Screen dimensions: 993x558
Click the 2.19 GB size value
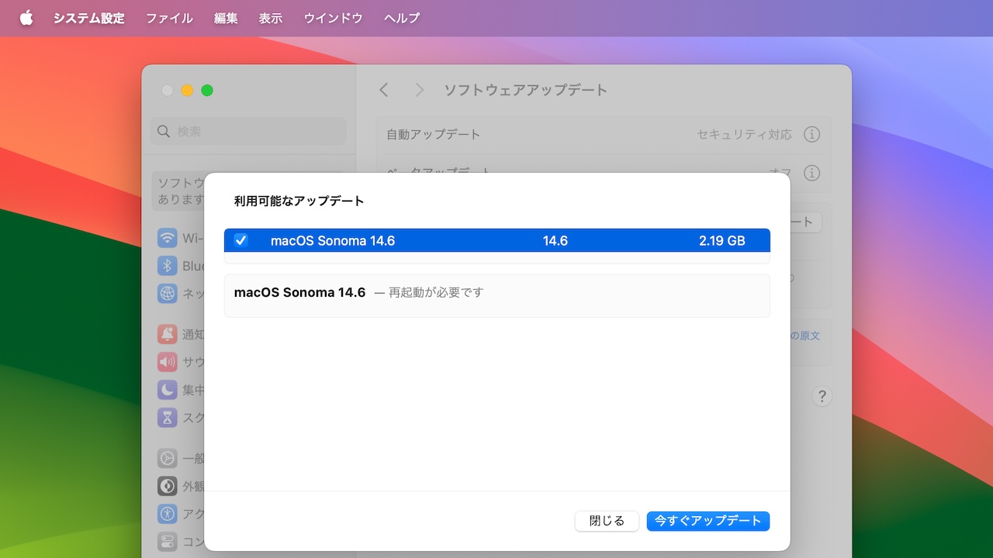[722, 241]
